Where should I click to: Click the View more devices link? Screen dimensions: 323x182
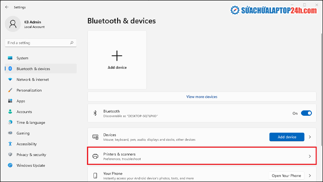tap(202, 97)
